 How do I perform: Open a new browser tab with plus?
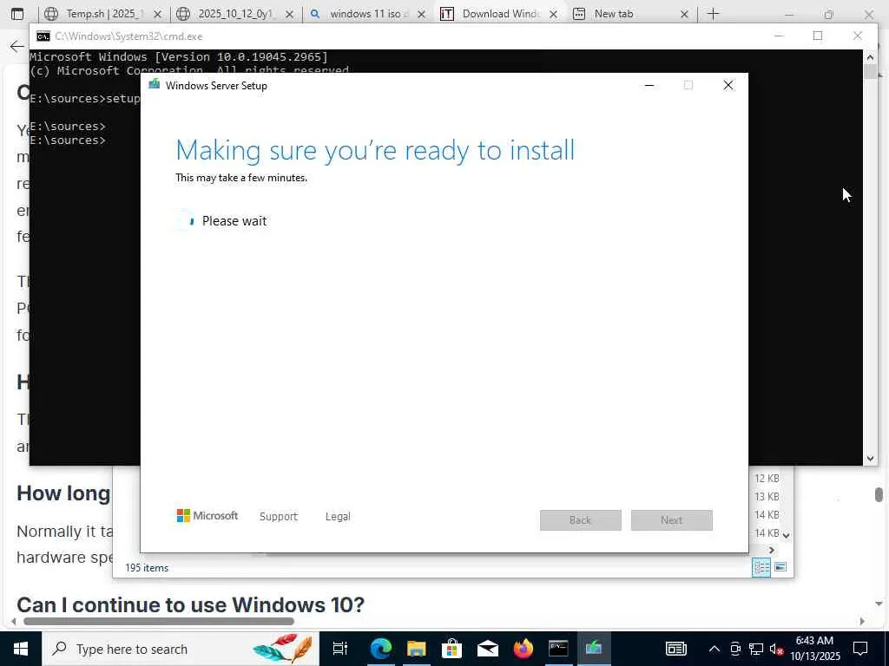click(714, 14)
